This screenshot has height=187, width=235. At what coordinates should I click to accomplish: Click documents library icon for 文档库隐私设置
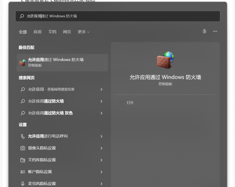click(x=23, y=160)
